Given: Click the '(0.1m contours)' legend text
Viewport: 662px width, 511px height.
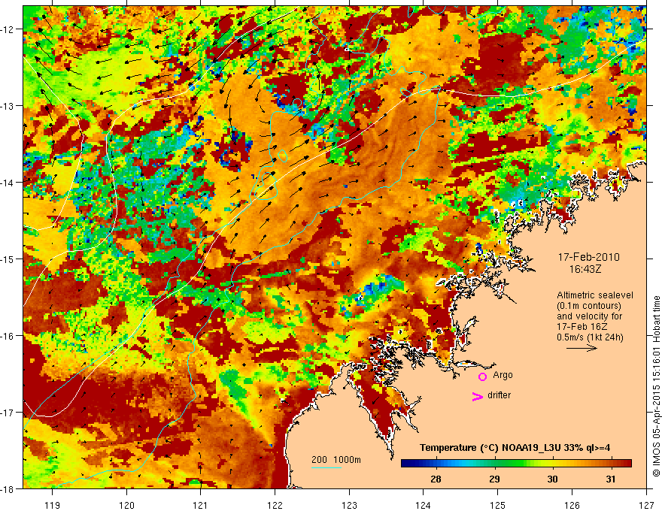Looking at the screenshot, I should pyautogui.click(x=588, y=306).
